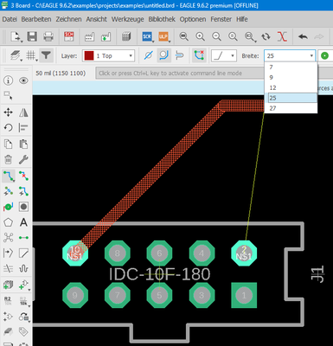Open the Bibliothek menu
333x346 pixels.
(x=162, y=19)
